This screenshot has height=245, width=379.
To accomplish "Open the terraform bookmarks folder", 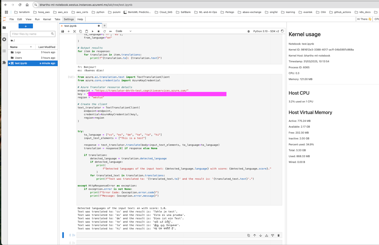I will tap(22, 12).
